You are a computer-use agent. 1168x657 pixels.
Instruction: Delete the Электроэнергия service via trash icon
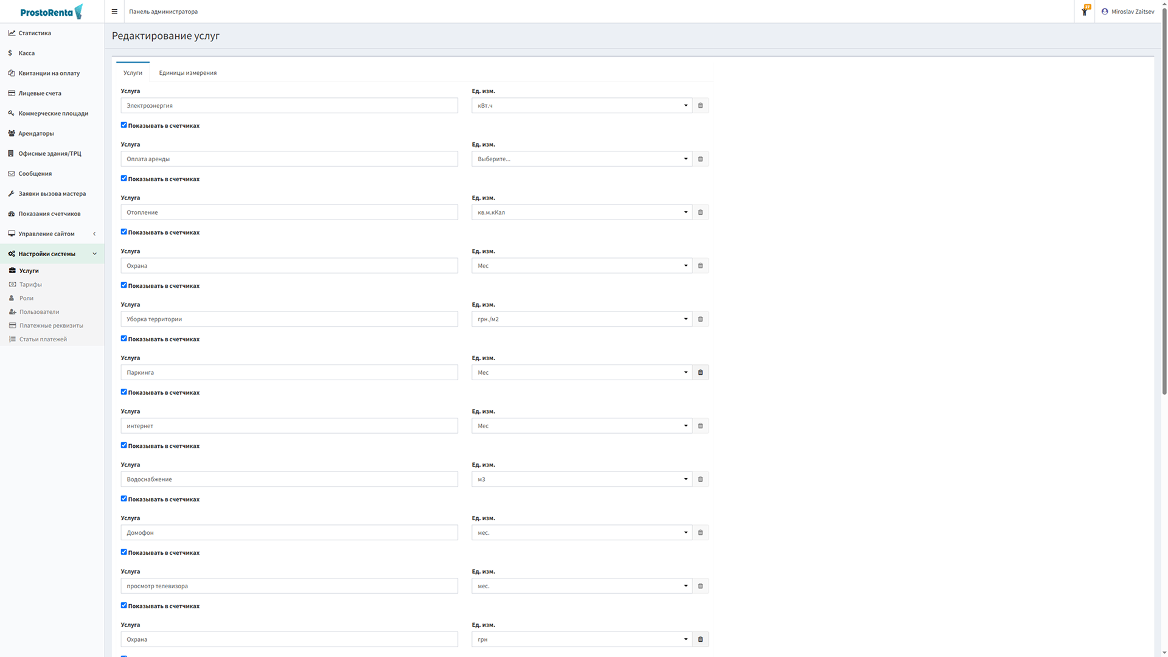[700, 106]
